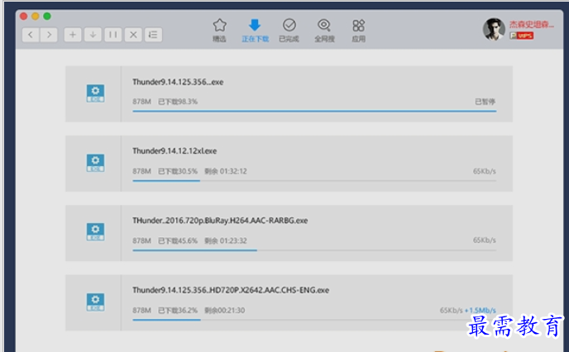Viewport: 569px width, 352px height.
Task: Click file icon of HD720P.X2642 CHS-ENG row
Action: 95,302
